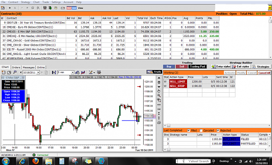Click the blue Buy button
Image resolution: width=272 pixels, height=165 pixels.
point(169,67)
